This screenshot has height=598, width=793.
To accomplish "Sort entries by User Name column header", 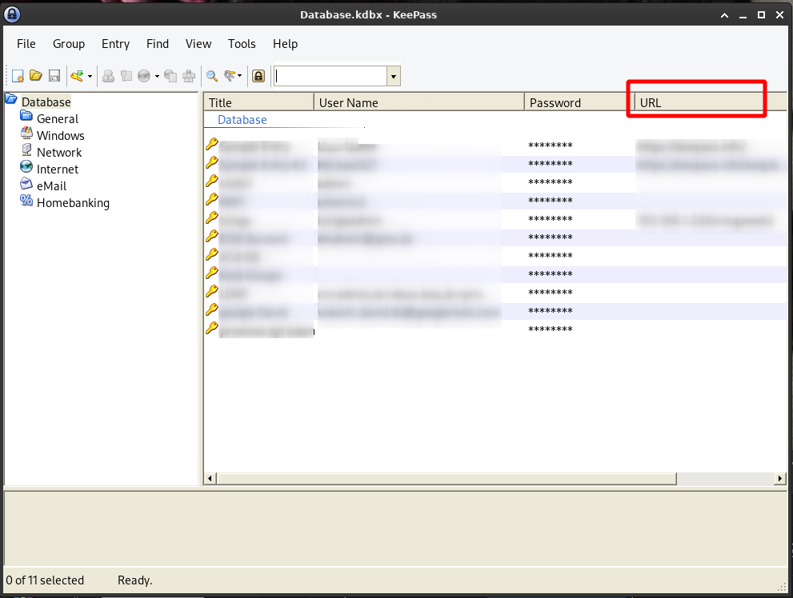I will [x=419, y=102].
